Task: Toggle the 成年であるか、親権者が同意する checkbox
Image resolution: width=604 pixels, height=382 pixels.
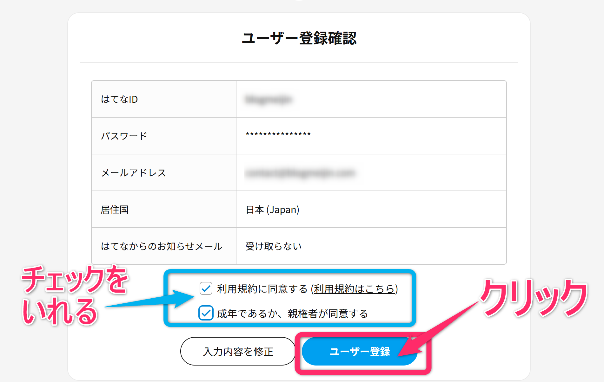Action: click(x=206, y=313)
